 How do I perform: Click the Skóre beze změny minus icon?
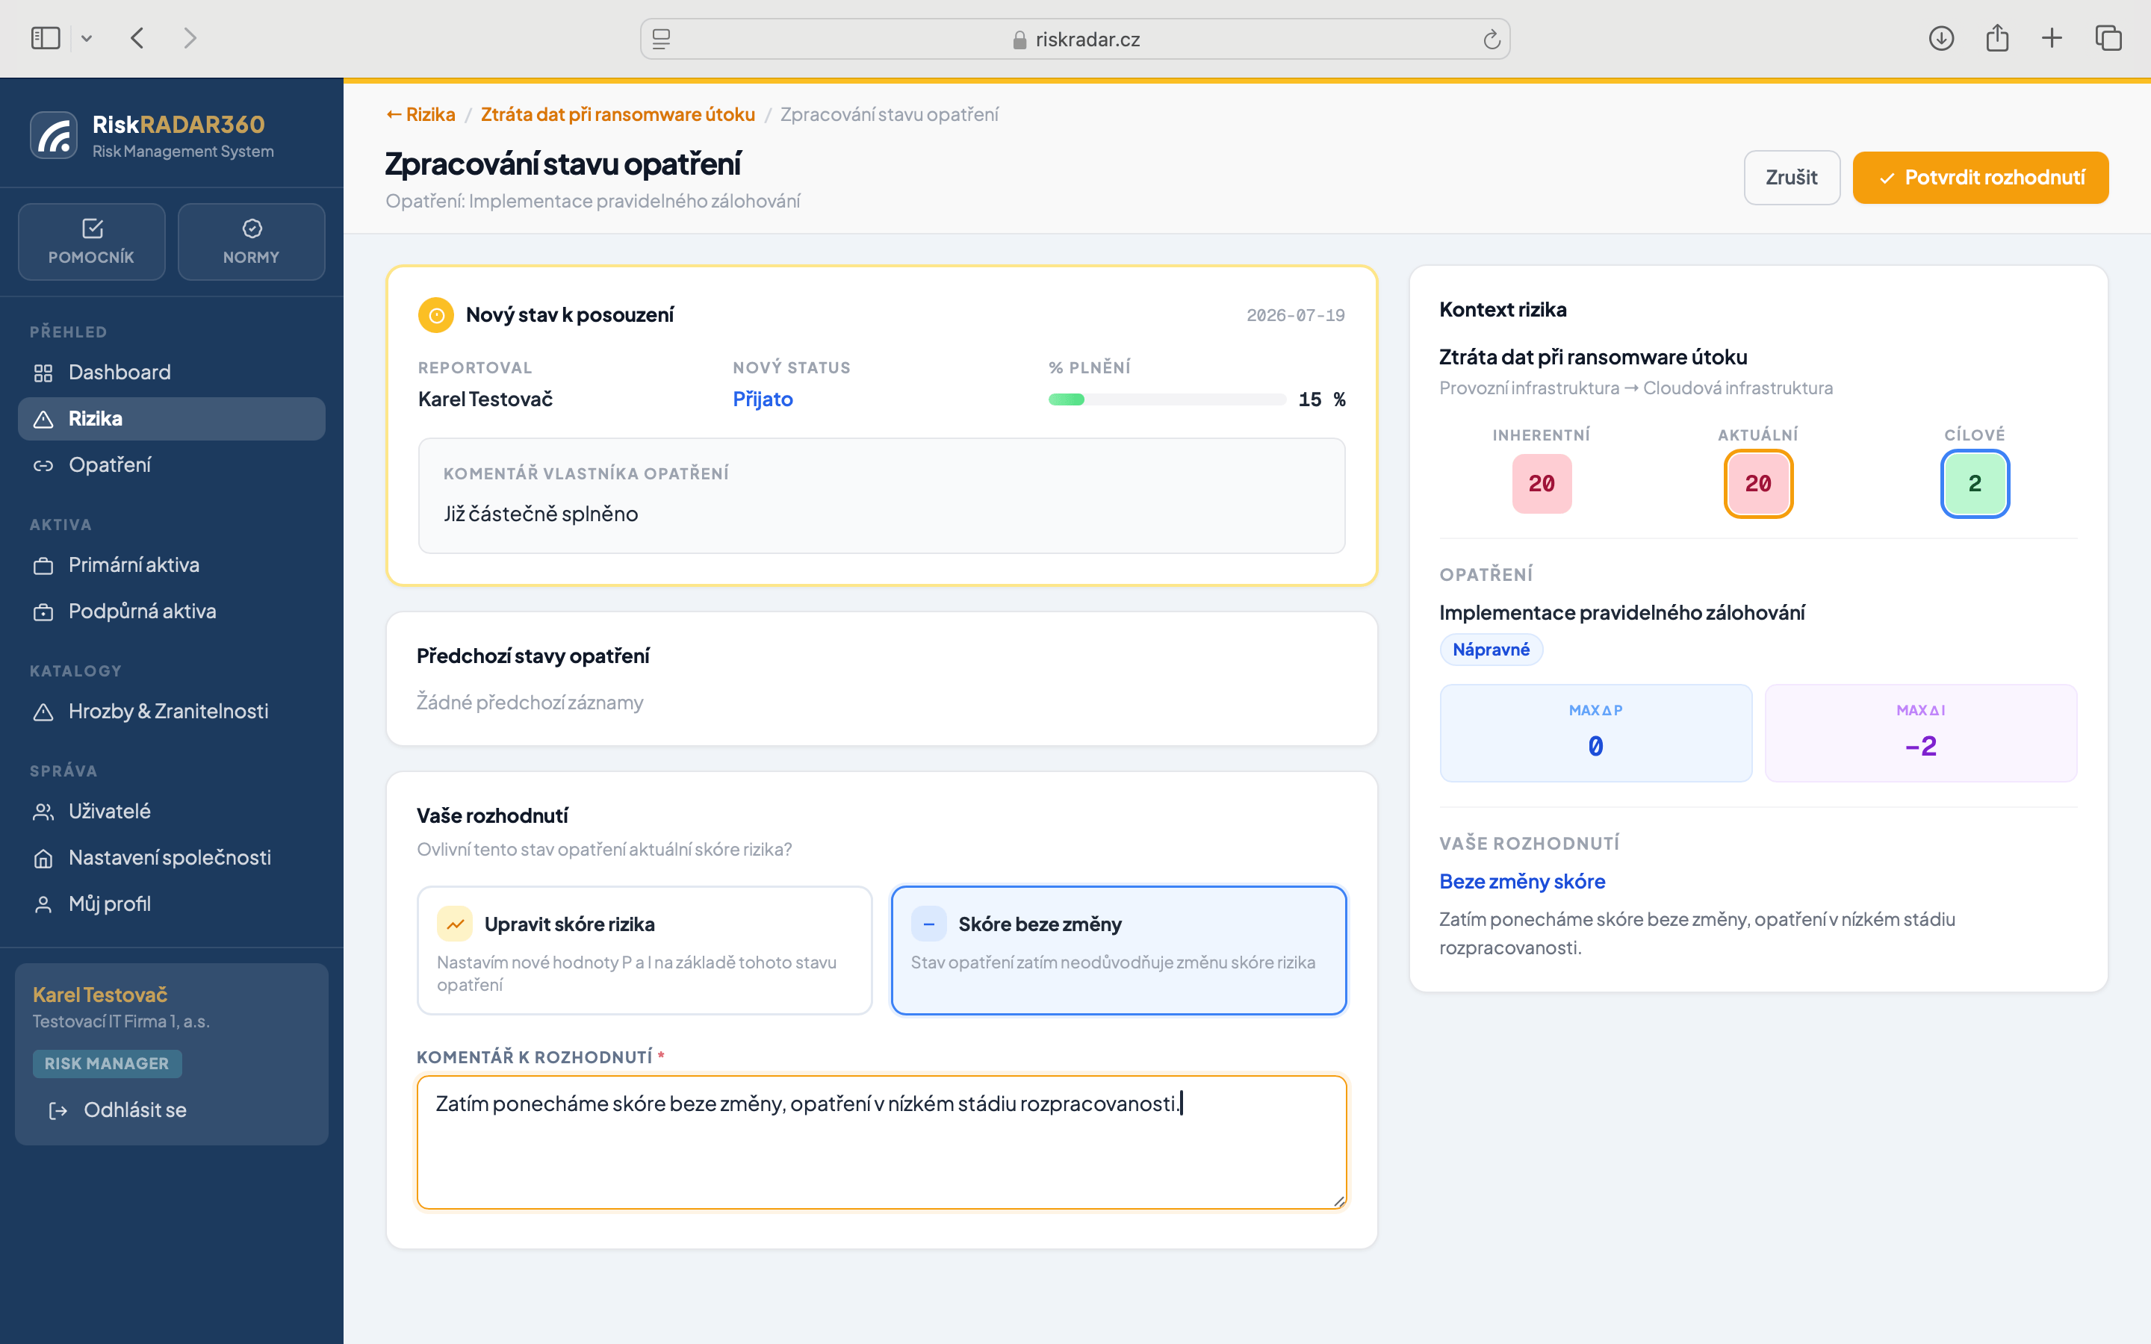[929, 924]
